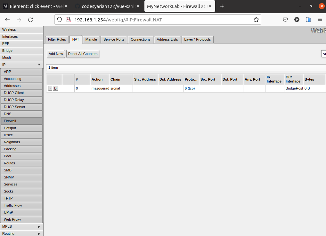This screenshot has height=236, width=326.
Task: Click the Add New button
Action: 56,54
